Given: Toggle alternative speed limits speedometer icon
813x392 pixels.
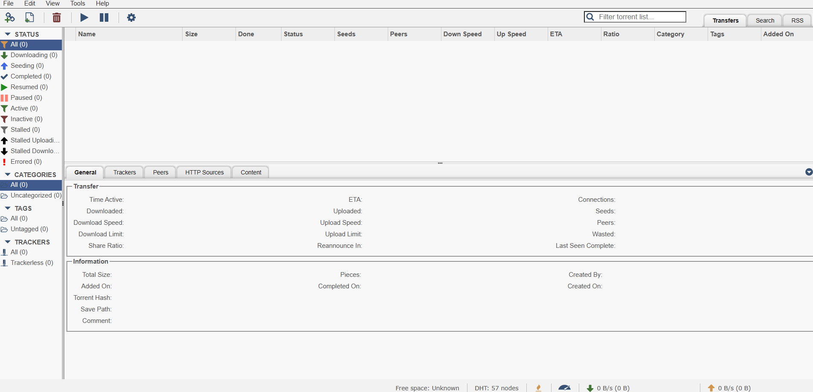Looking at the screenshot, I should (564, 388).
